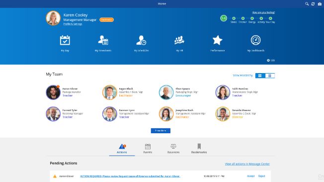This screenshot has width=324, height=182.
Task: Click the green 5.6 wellness score circle
Action: [224, 18]
